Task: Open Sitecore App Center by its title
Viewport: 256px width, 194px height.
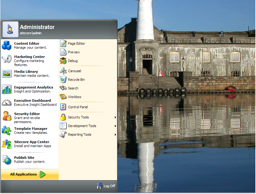Action: click(31, 142)
